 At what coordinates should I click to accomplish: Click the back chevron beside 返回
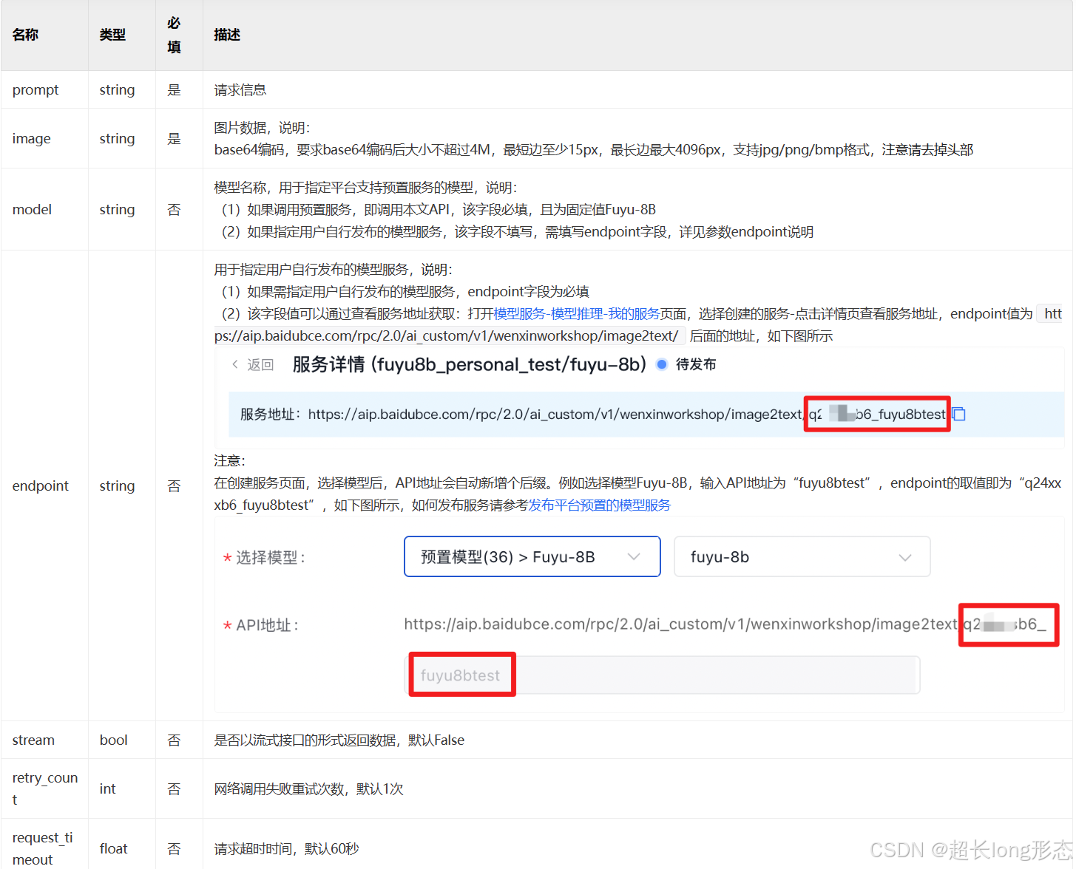(235, 364)
